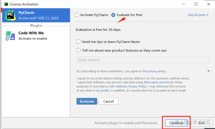Select the PyCharm product entry in list
215x129 pixels.
tap(36, 15)
